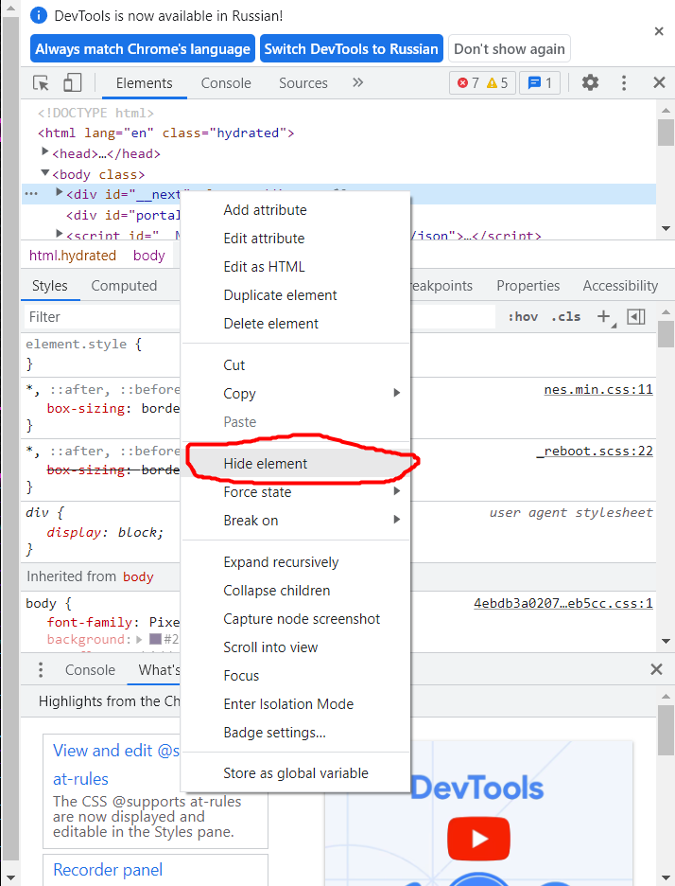Dismiss the Russian language info bar
675x886 pixels.
(659, 31)
